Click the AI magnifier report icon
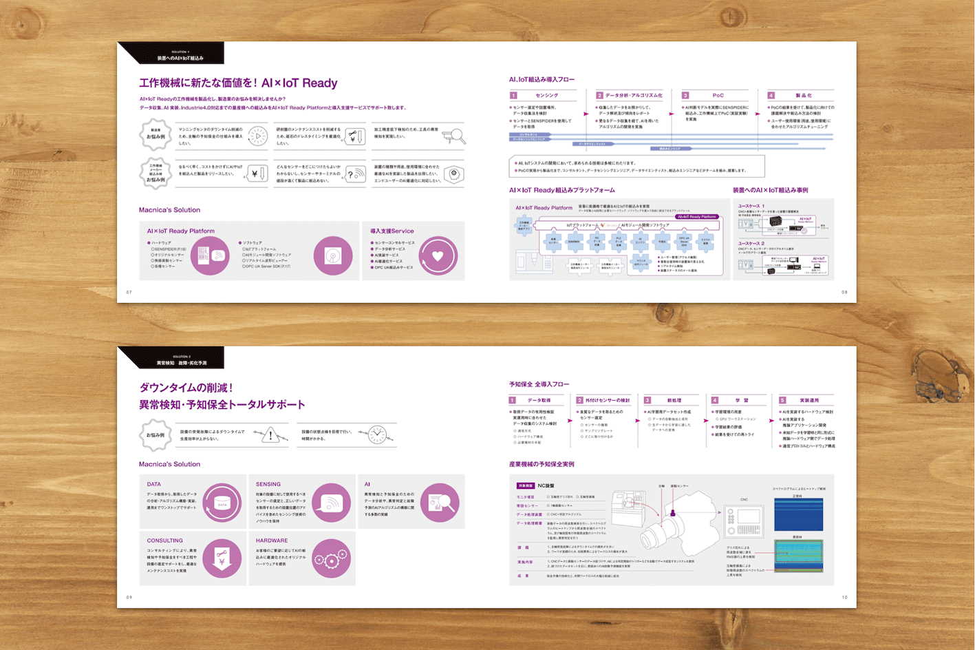Viewport: 975px width, 650px height. [440, 503]
